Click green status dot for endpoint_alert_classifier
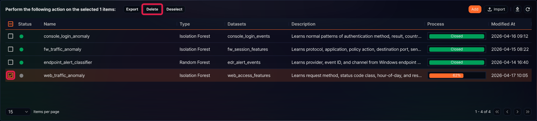537x121 pixels. click(x=21, y=63)
